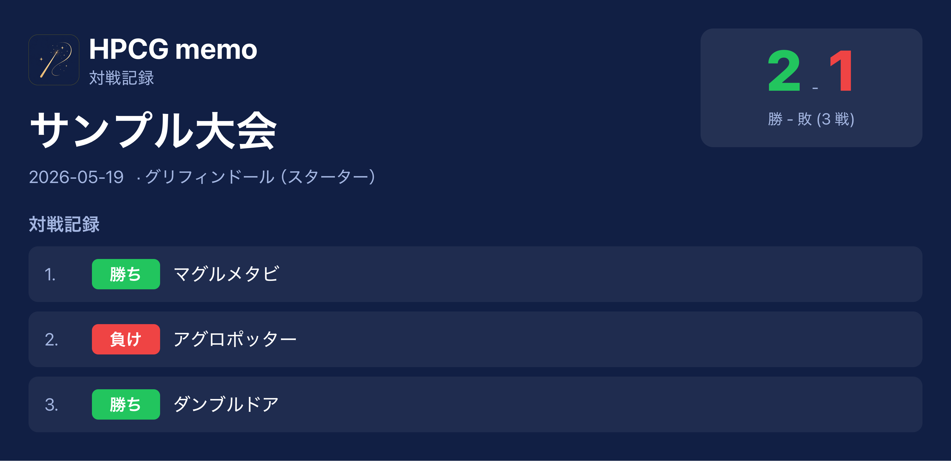Click the green 勝ち badge in match 1

point(126,274)
